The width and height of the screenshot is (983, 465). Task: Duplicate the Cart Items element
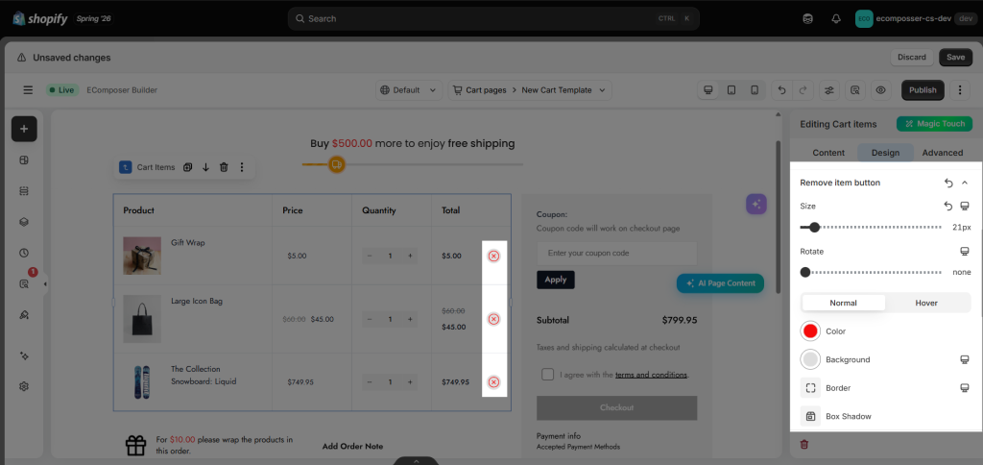(187, 167)
